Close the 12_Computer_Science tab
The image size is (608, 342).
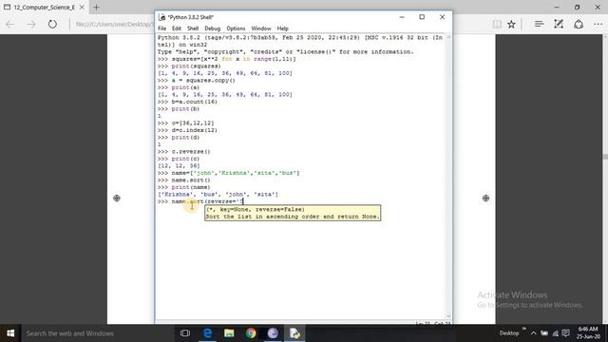click(x=82, y=7)
